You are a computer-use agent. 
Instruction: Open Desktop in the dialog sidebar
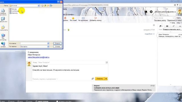pos(3,20)
